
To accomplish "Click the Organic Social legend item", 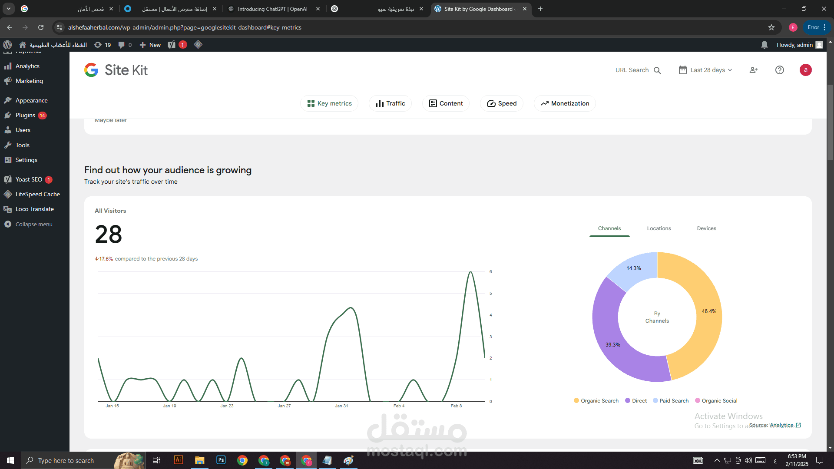I will pyautogui.click(x=716, y=400).
